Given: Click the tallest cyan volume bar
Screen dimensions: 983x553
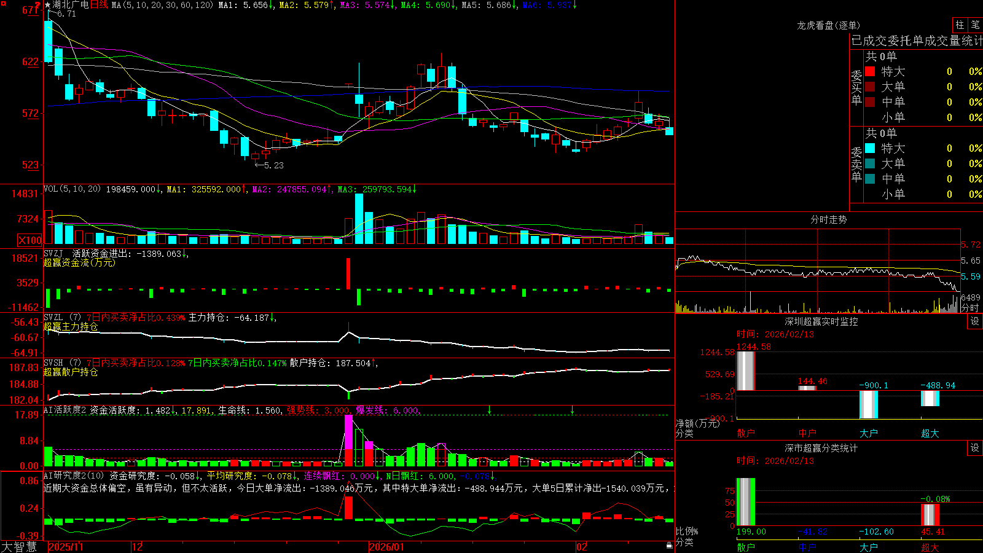Looking at the screenshot, I should pyautogui.click(x=359, y=219).
